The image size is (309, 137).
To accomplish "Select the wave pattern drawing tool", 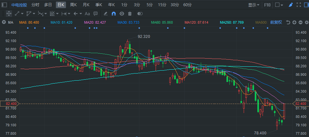I will (40, 14).
